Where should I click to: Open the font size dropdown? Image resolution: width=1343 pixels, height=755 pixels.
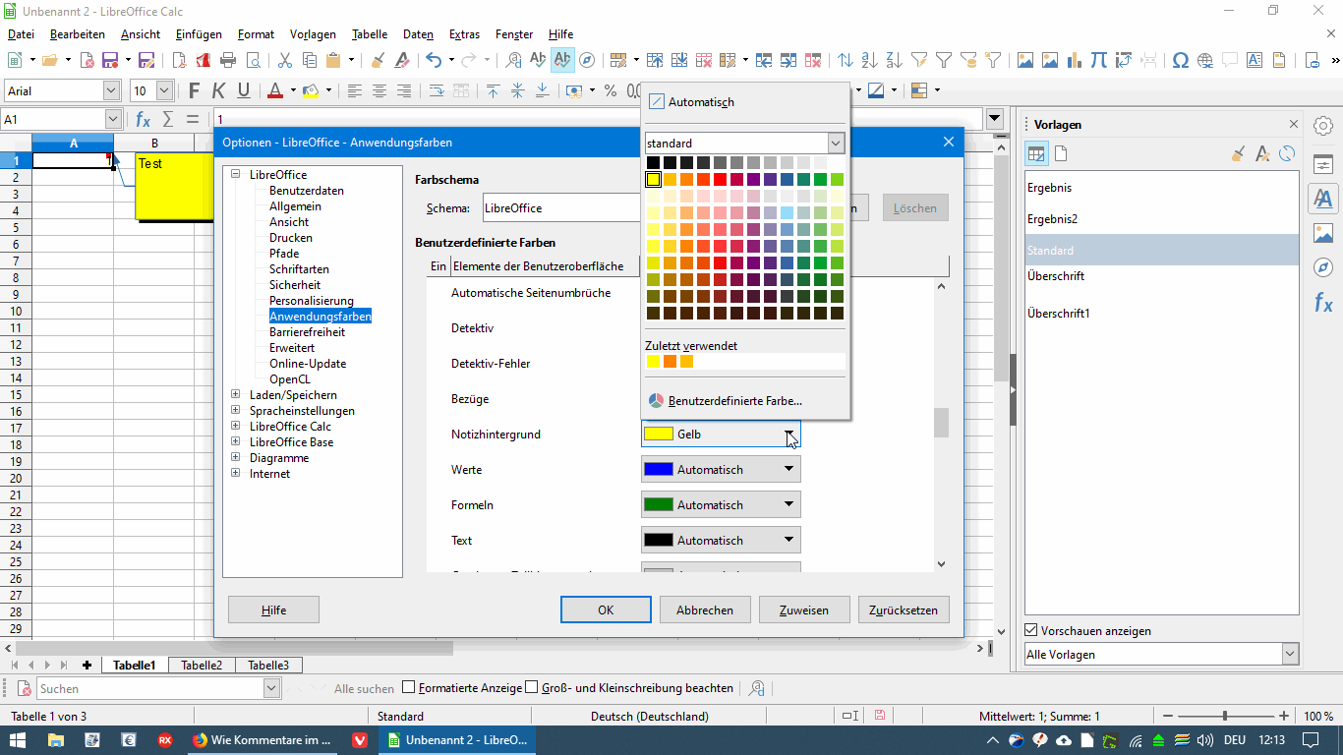click(164, 90)
